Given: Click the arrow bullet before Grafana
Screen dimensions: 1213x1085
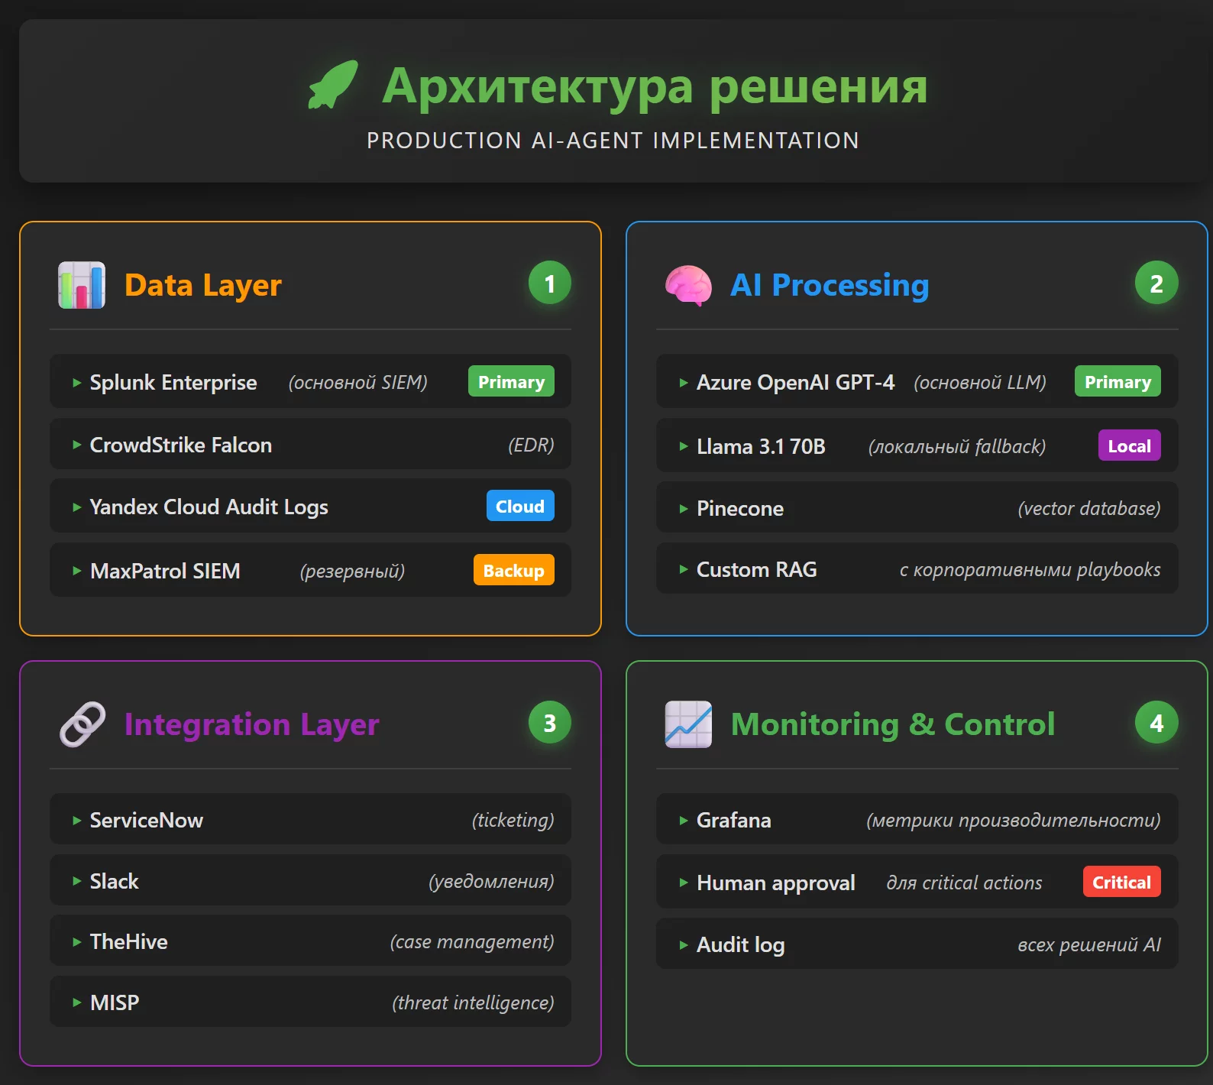Looking at the screenshot, I should (x=684, y=821).
